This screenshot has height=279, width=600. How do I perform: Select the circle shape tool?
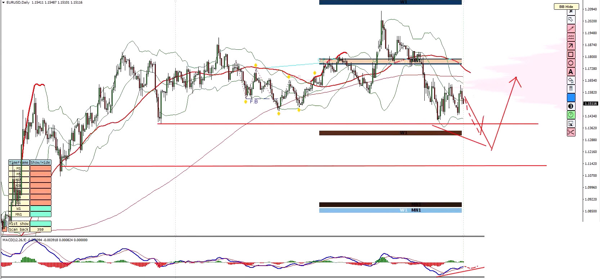click(571, 63)
